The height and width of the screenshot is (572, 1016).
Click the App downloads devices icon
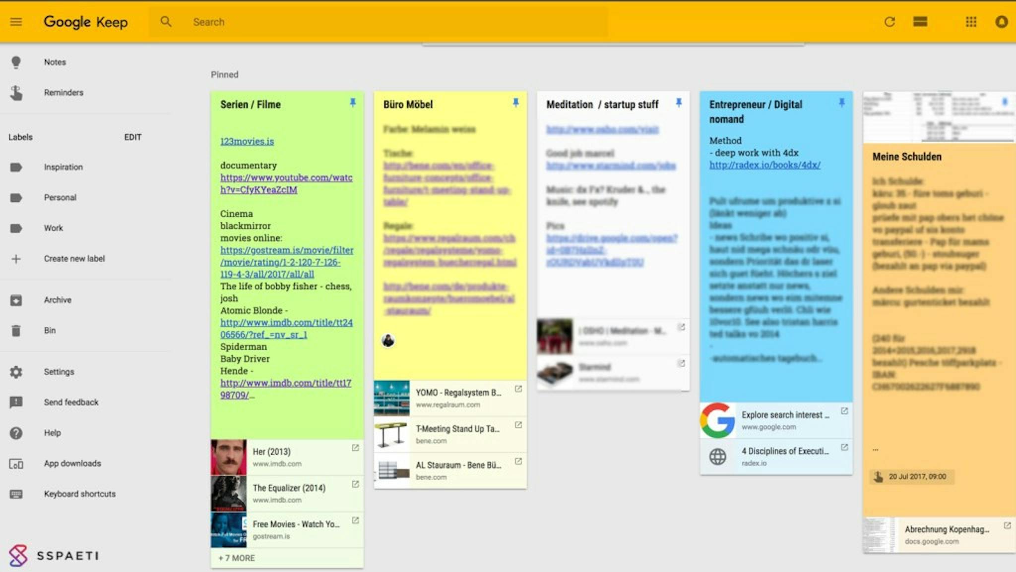pos(16,464)
